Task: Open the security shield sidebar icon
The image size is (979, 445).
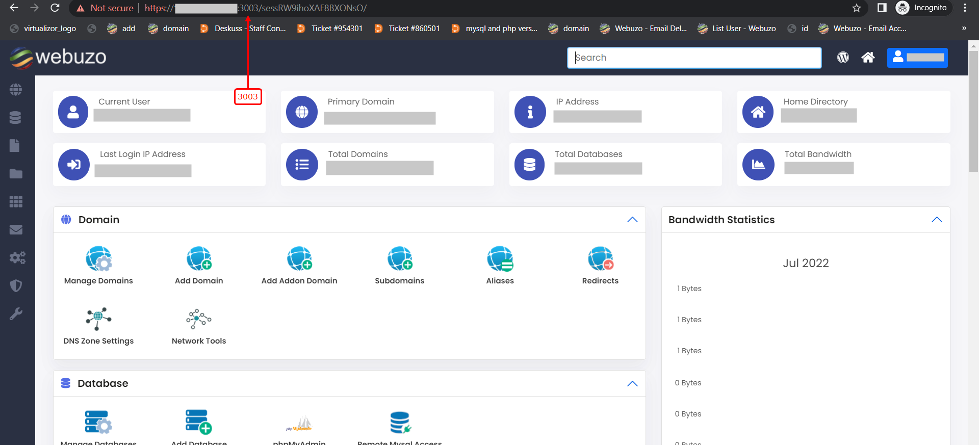Action: tap(16, 286)
